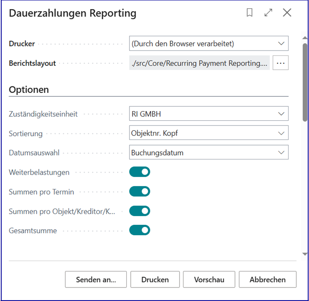Click Abbrechen to cancel

[268, 280]
